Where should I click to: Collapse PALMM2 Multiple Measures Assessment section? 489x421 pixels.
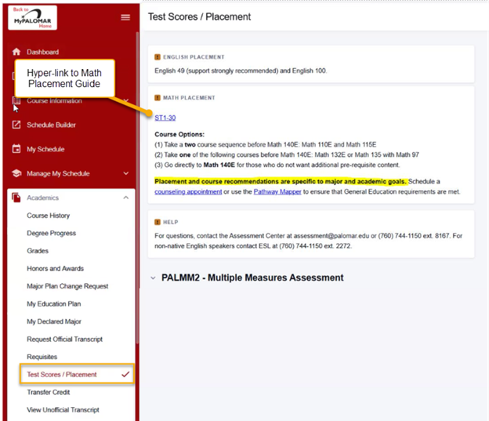(x=152, y=278)
